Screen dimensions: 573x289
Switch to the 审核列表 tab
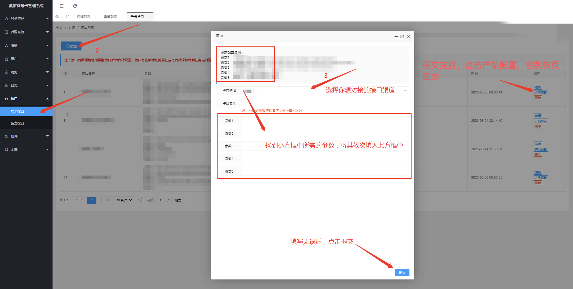point(110,17)
